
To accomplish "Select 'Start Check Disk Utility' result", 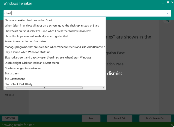I will [54, 84].
